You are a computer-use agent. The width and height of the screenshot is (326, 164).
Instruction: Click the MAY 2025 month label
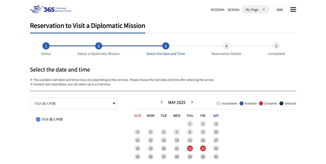177,102
